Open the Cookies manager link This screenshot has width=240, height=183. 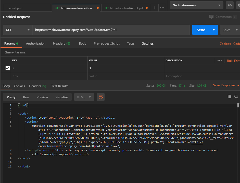(x=225, y=44)
